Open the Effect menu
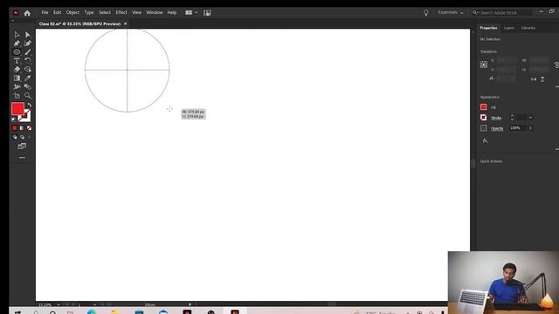Screen dimensions: 559x314 click(121, 12)
